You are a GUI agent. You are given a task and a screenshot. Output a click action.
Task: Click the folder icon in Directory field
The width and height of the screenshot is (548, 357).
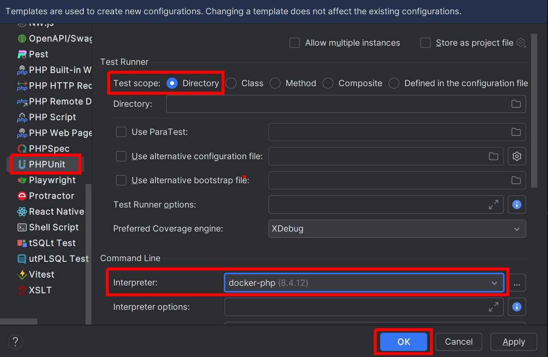(516, 104)
